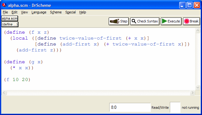Click '(add-first z)))' in the code

(x=39, y=50)
